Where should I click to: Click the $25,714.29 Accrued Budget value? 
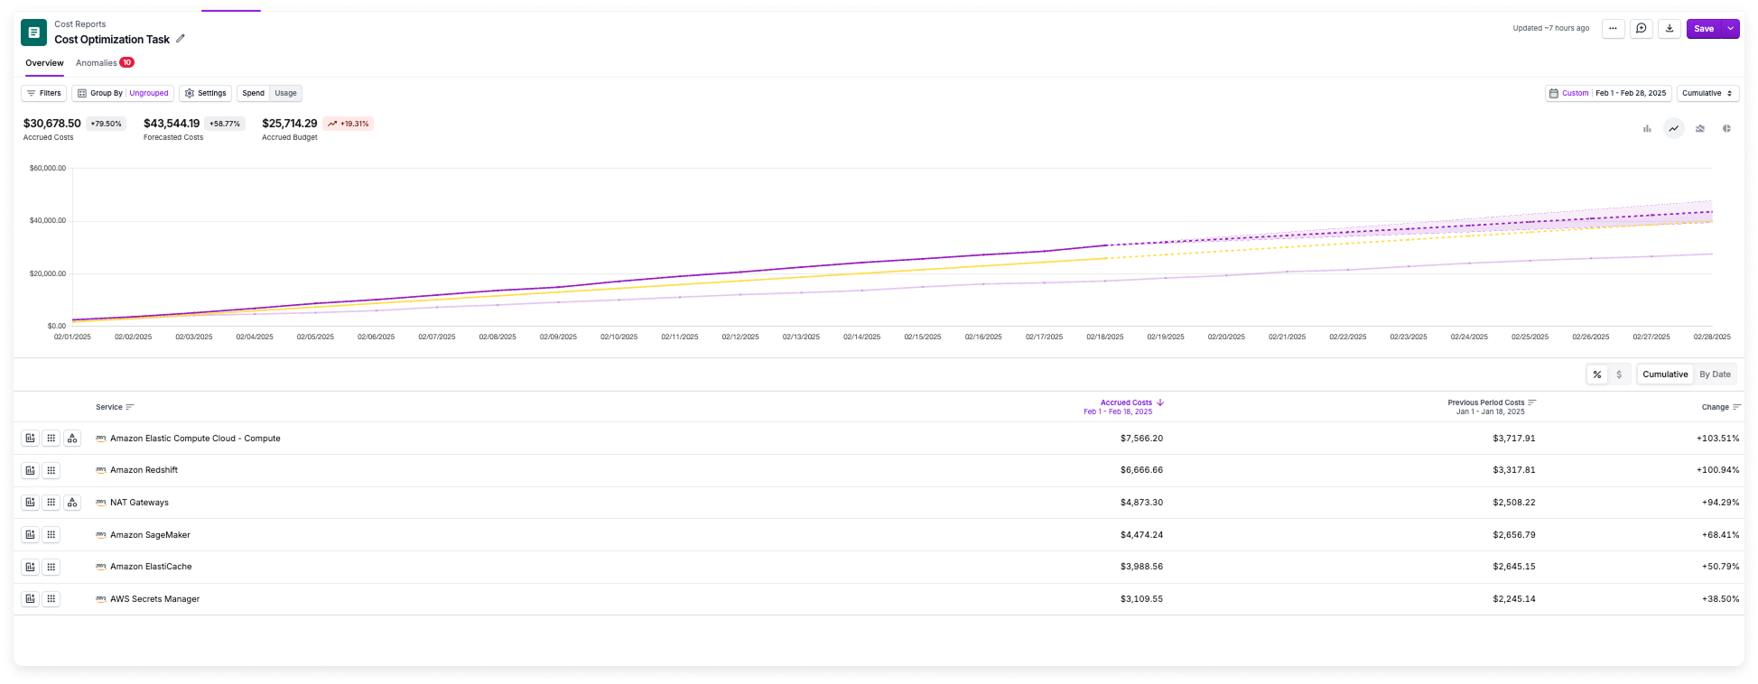(290, 124)
